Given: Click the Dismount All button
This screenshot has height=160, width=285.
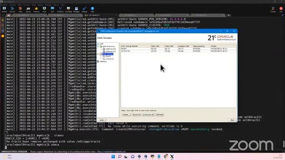Looking at the screenshot, I should (x=148, y=115).
